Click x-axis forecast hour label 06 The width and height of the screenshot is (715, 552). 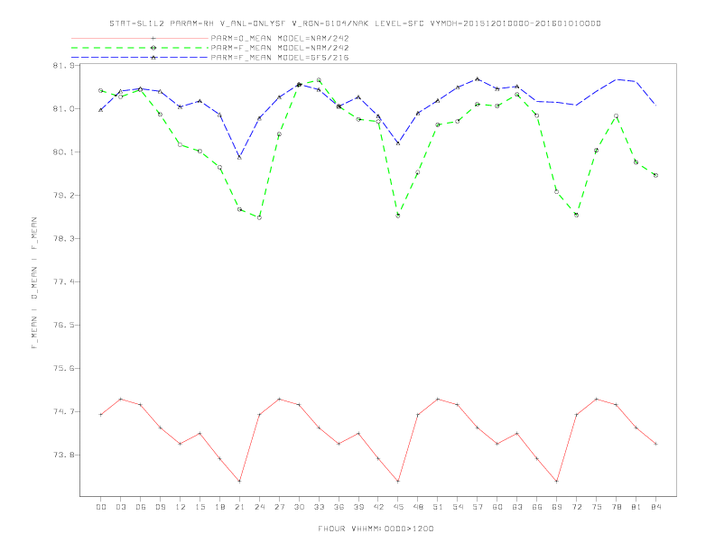(x=141, y=507)
